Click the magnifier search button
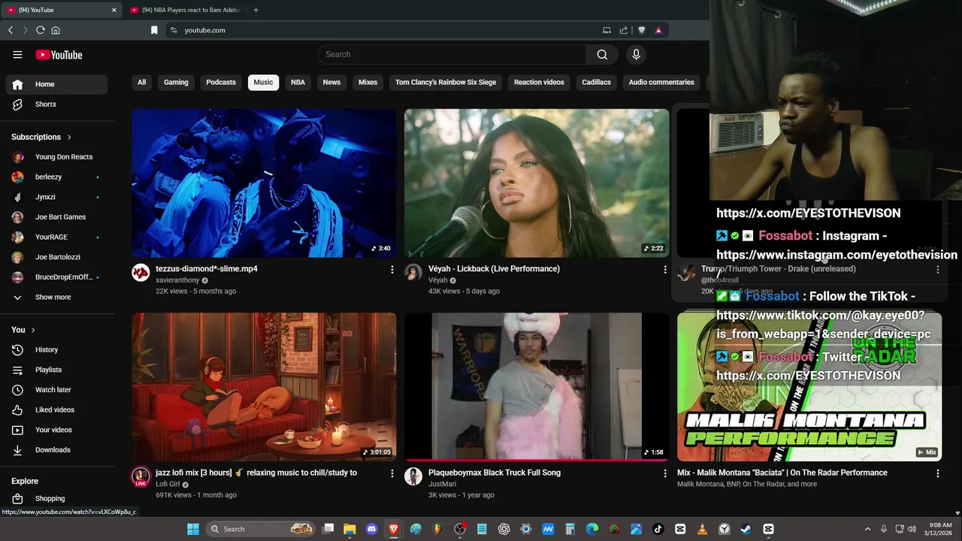Image resolution: width=962 pixels, height=541 pixels. (602, 54)
